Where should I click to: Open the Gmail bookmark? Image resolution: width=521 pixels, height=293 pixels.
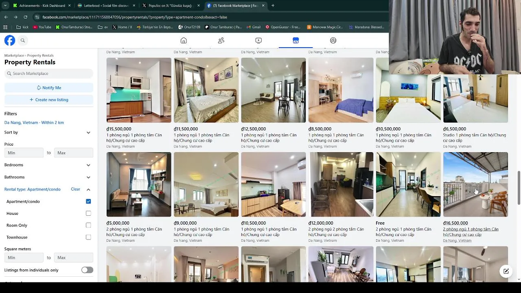[253, 27]
